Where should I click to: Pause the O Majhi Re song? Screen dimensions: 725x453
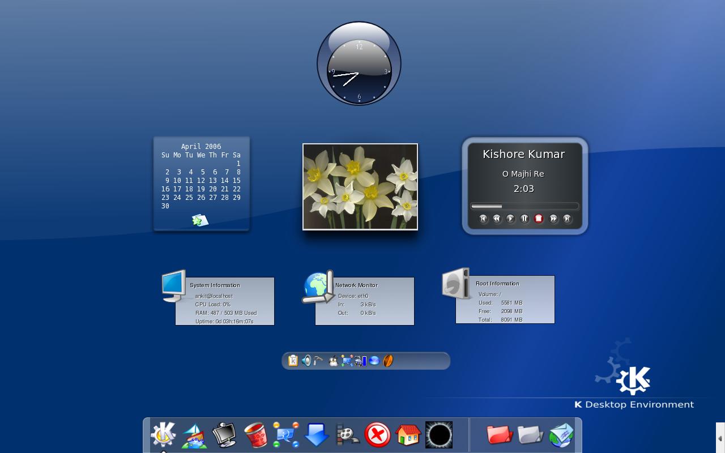(524, 219)
